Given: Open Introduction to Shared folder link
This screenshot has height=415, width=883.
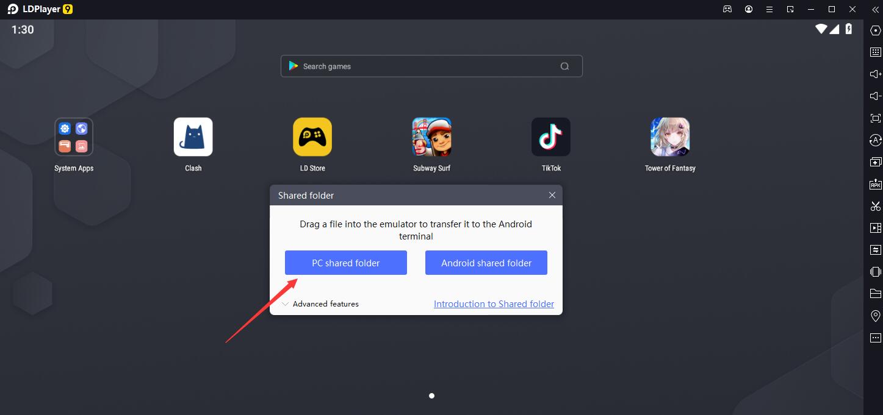Looking at the screenshot, I should coord(494,303).
